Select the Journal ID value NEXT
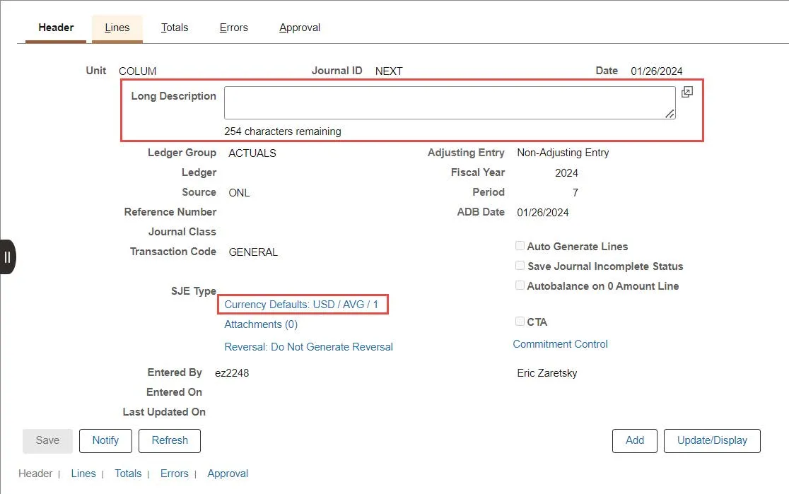Screen dimensions: 789x494 (x=389, y=71)
